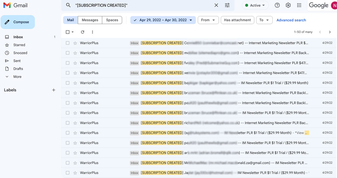337x178 pixels.
Task: Open the From filter dropdown
Action: (x=208, y=20)
